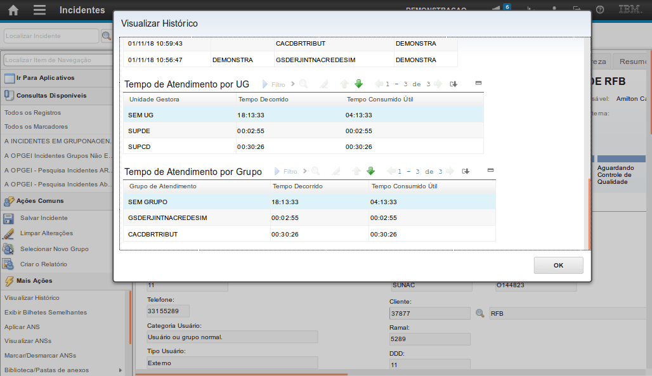Select the SUPCD row
Viewport: 652px width, 376px height.
coord(303,147)
